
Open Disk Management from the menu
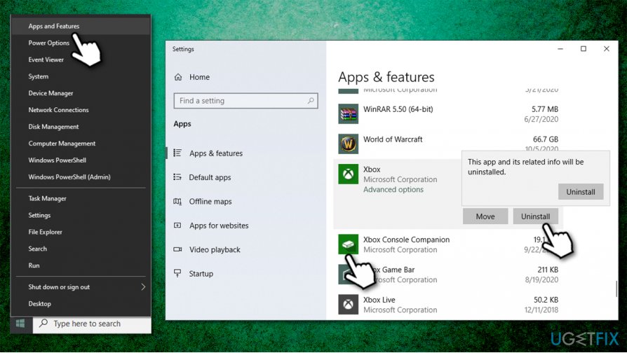53,127
